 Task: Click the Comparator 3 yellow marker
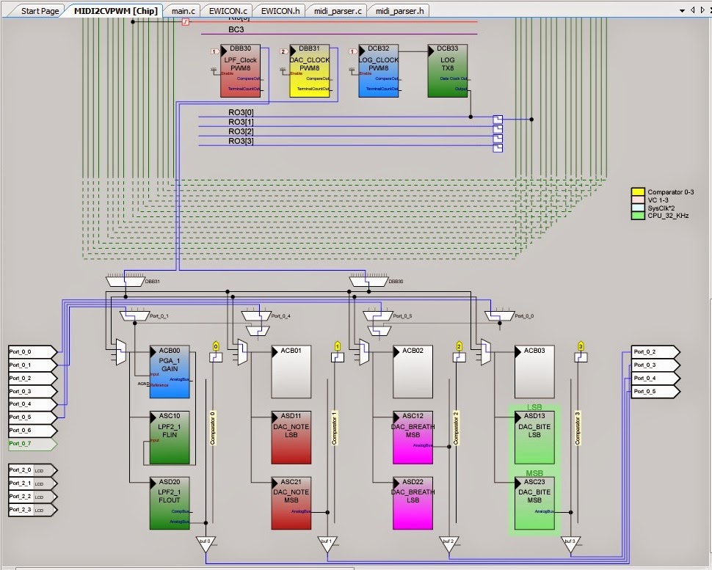581,346
